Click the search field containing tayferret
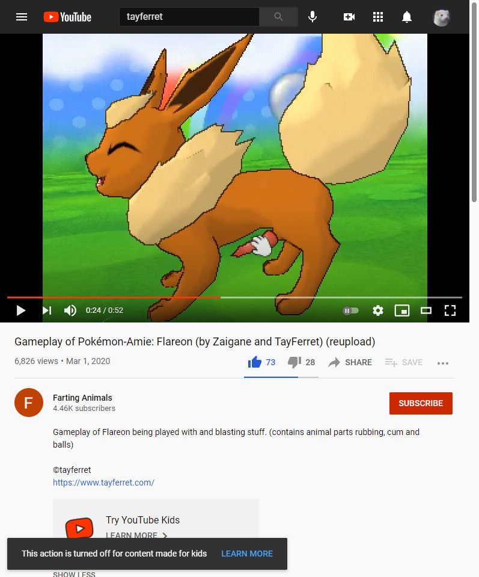Screen dimensions: 479x577 [189, 17]
